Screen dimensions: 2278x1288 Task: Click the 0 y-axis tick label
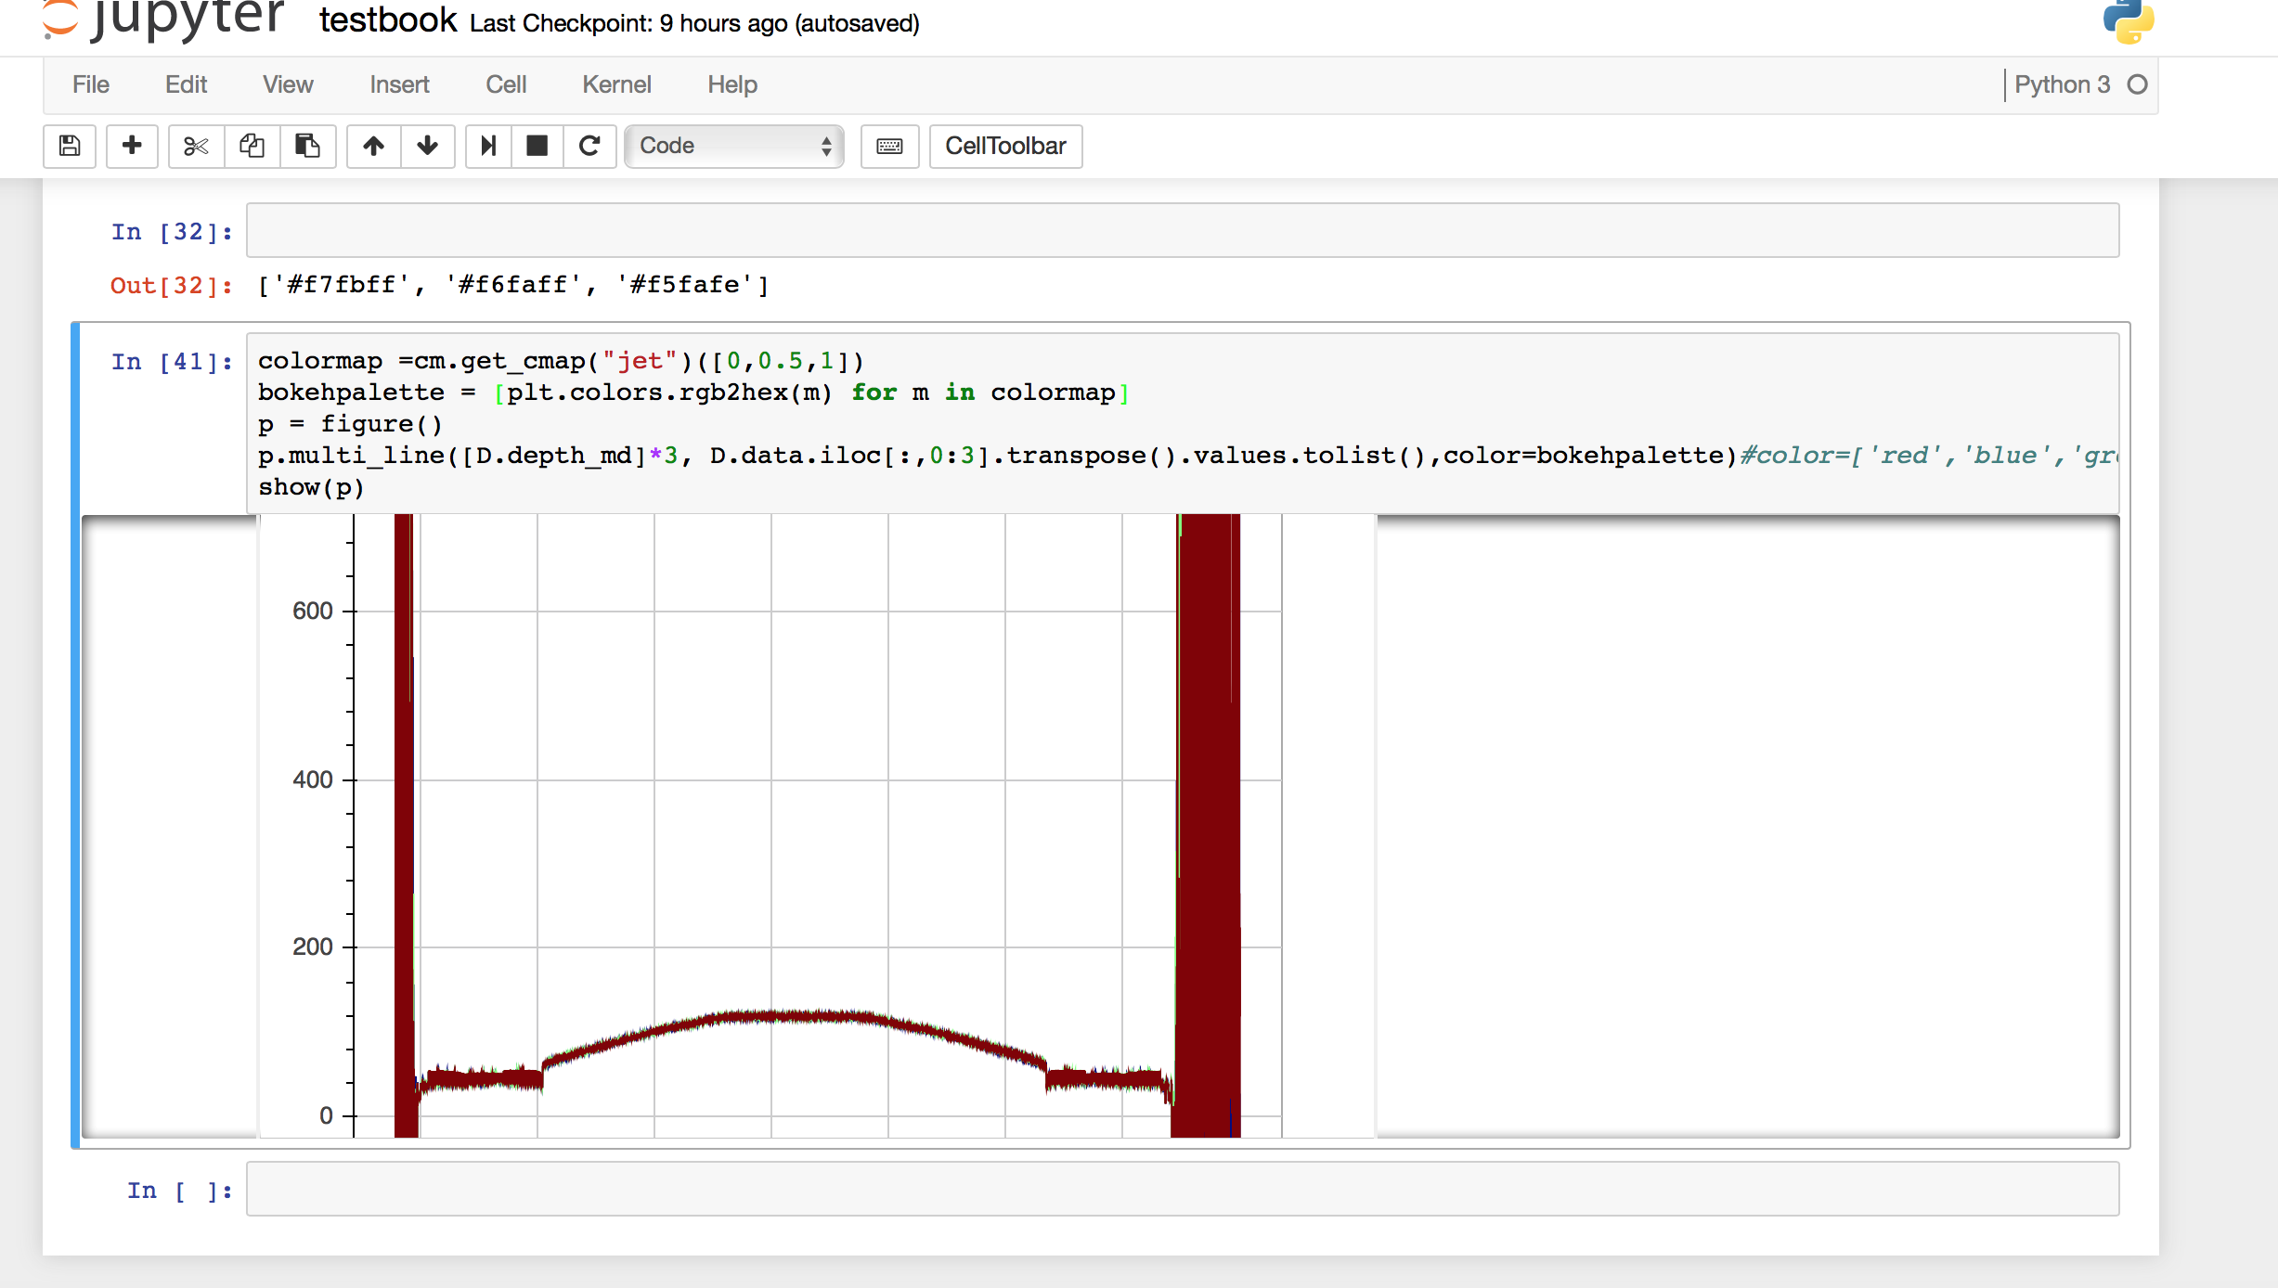click(x=326, y=1115)
